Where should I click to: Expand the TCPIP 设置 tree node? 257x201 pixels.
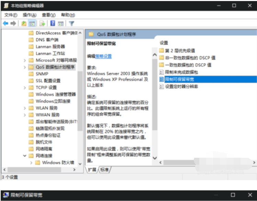25,87
